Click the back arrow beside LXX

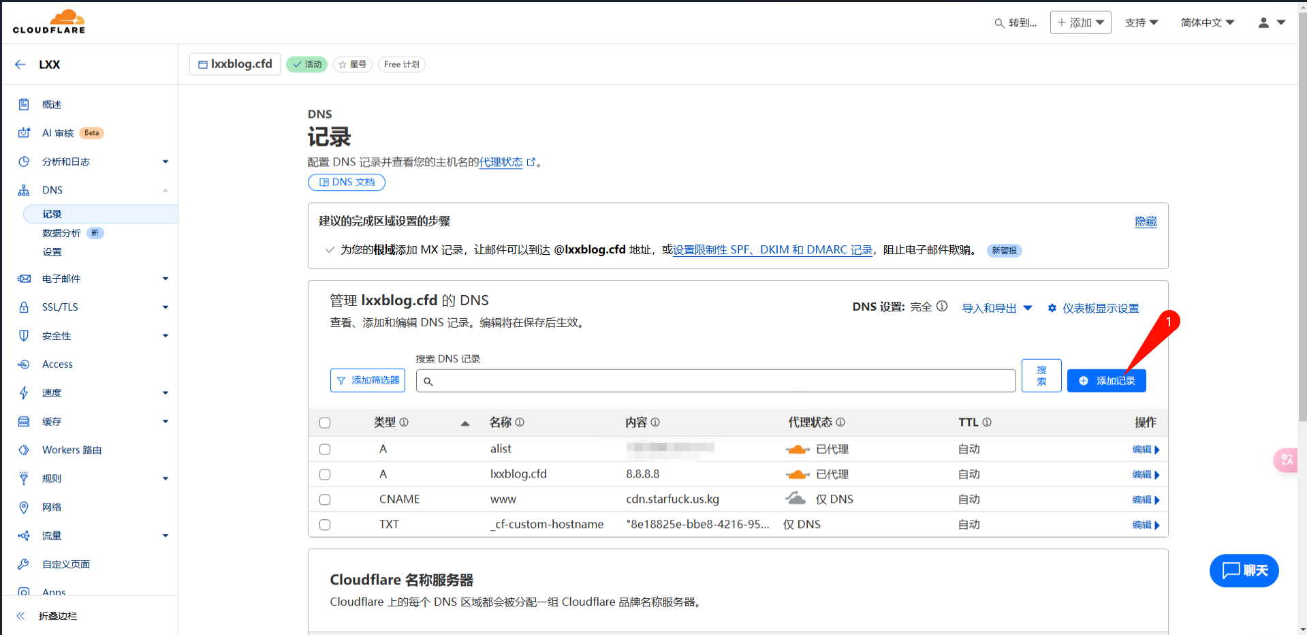(20, 65)
